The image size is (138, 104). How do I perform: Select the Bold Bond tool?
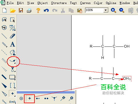[x=4, y=77]
